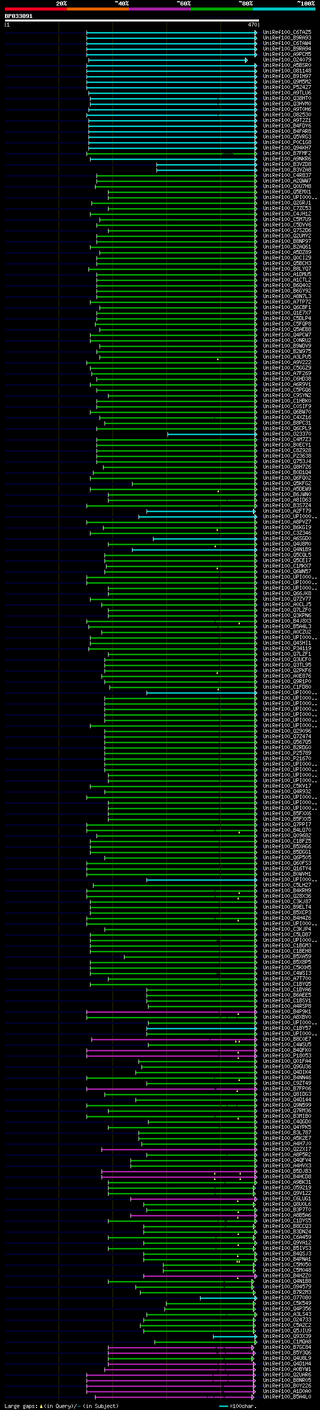Screen dimensions: 320x1410
Task: Select hit label UniRef100_C4R837
Action: pos(287,175)
